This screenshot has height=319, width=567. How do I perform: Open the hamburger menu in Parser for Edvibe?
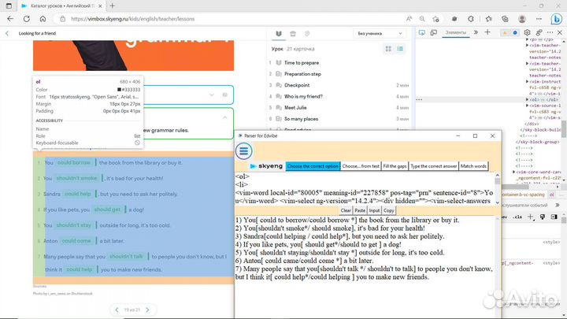pos(243,151)
